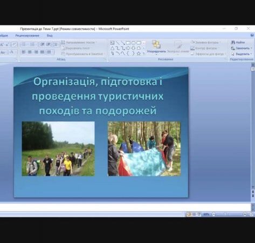Select the tent setup photo
This screenshot has height=243, width=255.
(144, 148)
